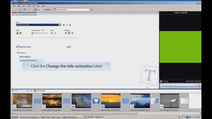
Task: Click the Windows Start button
Action: click(x=15, y=117)
